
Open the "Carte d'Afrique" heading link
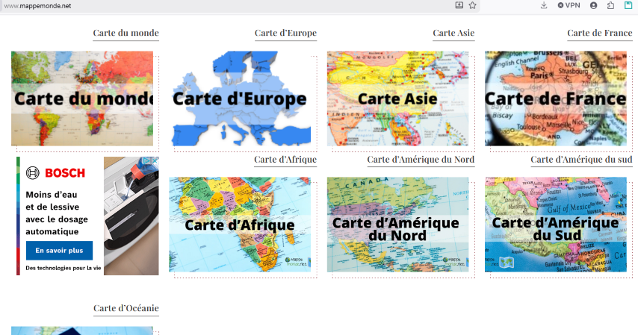pos(285,160)
